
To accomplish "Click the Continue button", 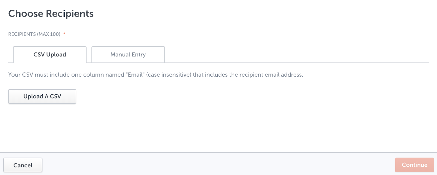I will [x=414, y=165].
